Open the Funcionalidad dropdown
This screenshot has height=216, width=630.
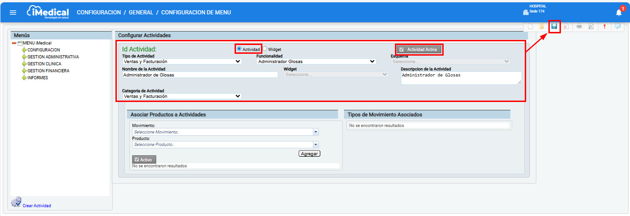316,61
